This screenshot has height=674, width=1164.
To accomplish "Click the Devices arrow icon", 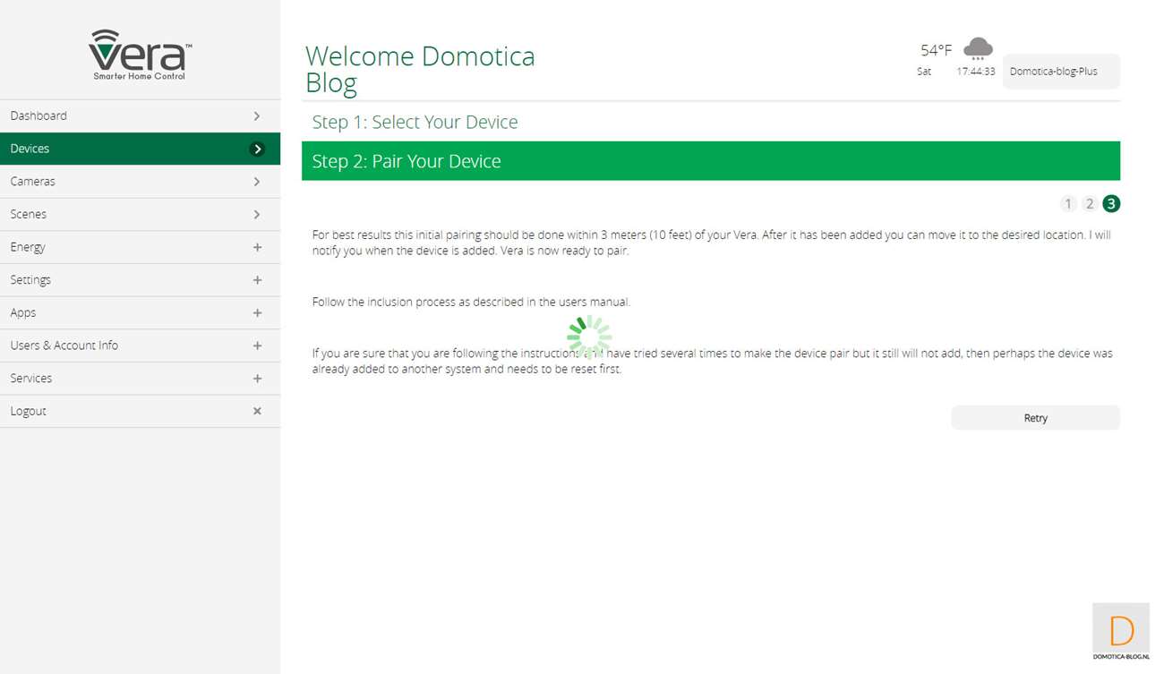I will (x=257, y=149).
